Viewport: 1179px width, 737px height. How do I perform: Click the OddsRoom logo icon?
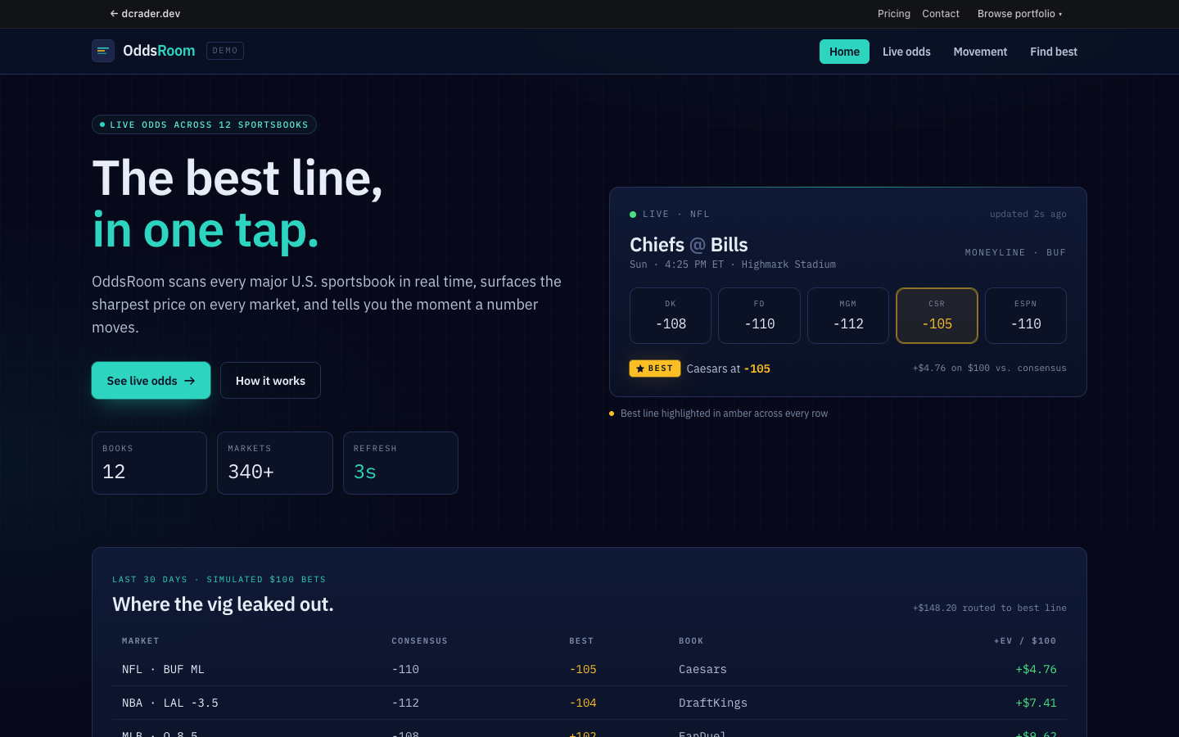tap(103, 51)
